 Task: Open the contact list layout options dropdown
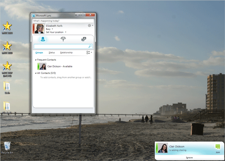[89, 52]
